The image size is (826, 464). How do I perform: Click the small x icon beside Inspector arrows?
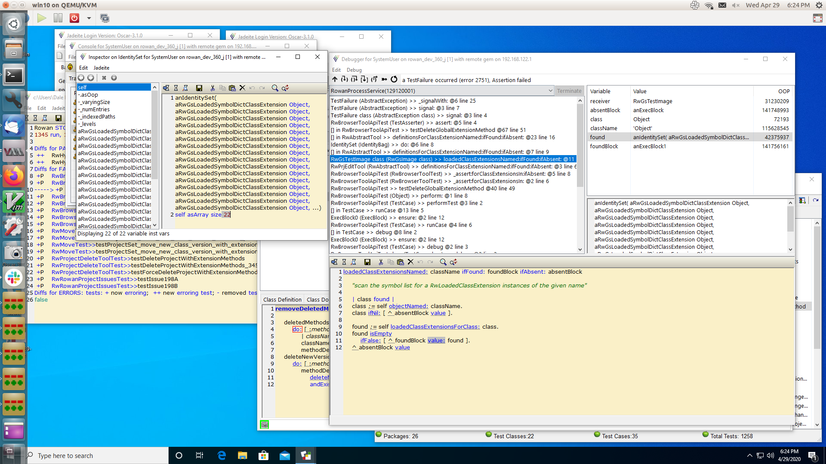click(x=104, y=78)
